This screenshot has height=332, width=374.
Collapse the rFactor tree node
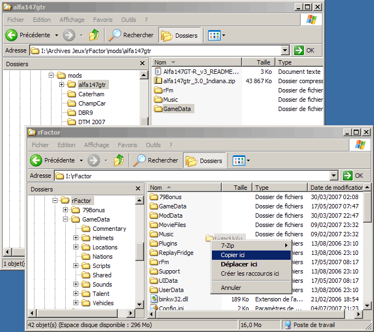pyautogui.click(x=55, y=200)
